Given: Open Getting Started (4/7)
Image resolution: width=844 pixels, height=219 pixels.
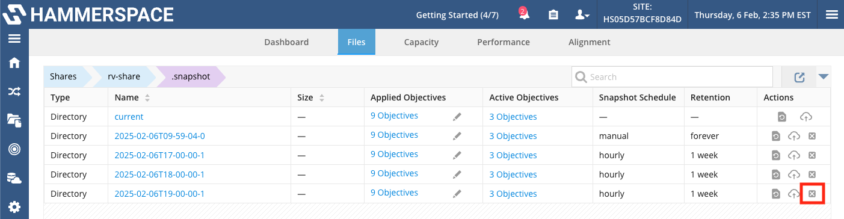Looking at the screenshot, I should pyautogui.click(x=457, y=14).
